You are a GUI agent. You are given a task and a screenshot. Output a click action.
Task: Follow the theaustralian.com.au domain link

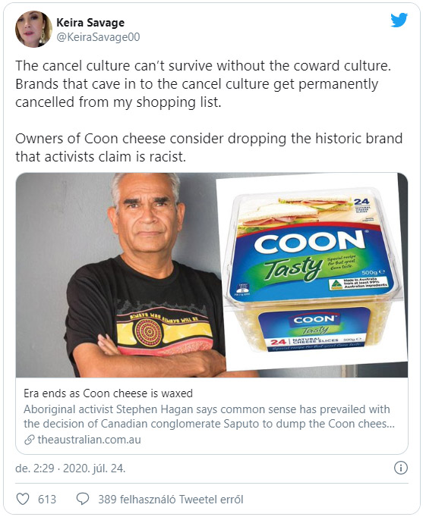click(x=89, y=440)
